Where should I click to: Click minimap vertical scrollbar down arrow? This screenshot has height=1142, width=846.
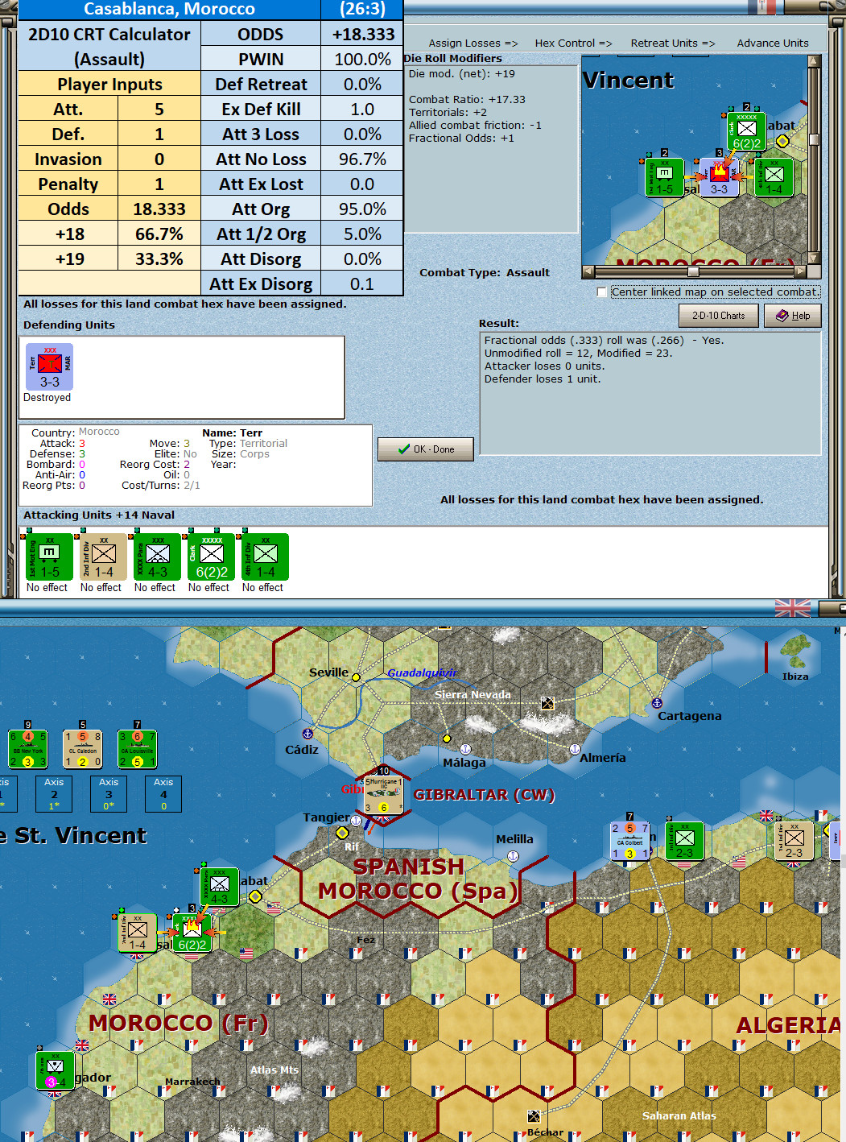pyautogui.click(x=814, y=258)
